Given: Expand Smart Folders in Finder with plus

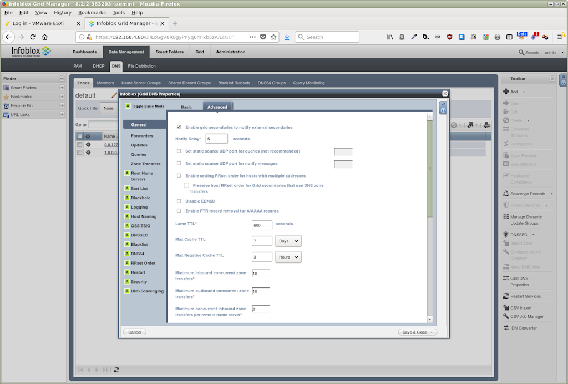Looking at the screenshot, I should click(62, 88).
